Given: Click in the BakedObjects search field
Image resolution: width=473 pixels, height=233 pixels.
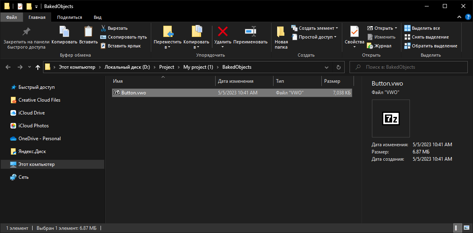Looking at the screenshot, I should coord(410,67).
